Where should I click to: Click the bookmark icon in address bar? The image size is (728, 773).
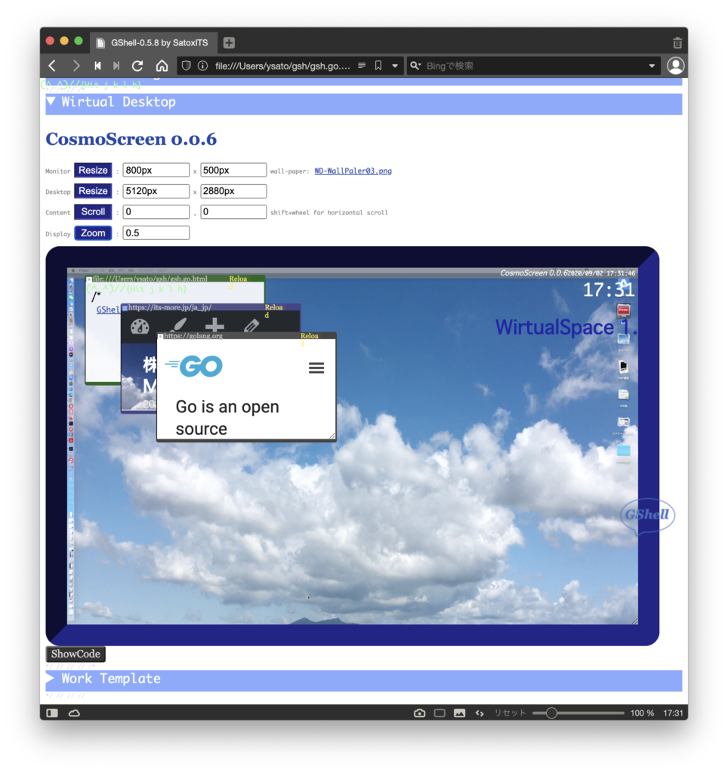click(x=378, y=66)
